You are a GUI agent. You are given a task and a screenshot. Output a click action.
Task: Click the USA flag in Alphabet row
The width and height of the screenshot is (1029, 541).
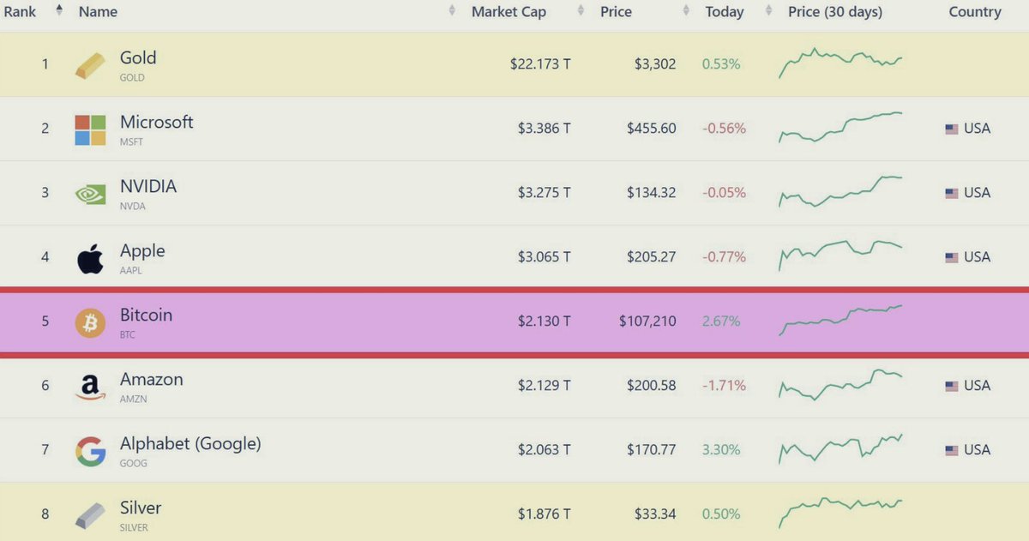click(x=952, y=450)
